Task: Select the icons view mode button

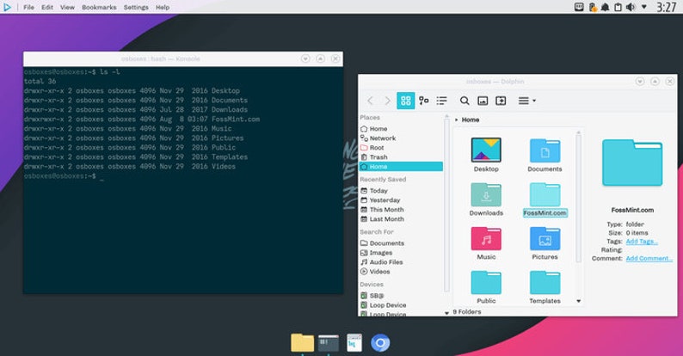Action: 405,101
